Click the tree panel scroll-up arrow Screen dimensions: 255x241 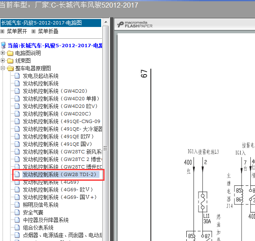point(106,22)
